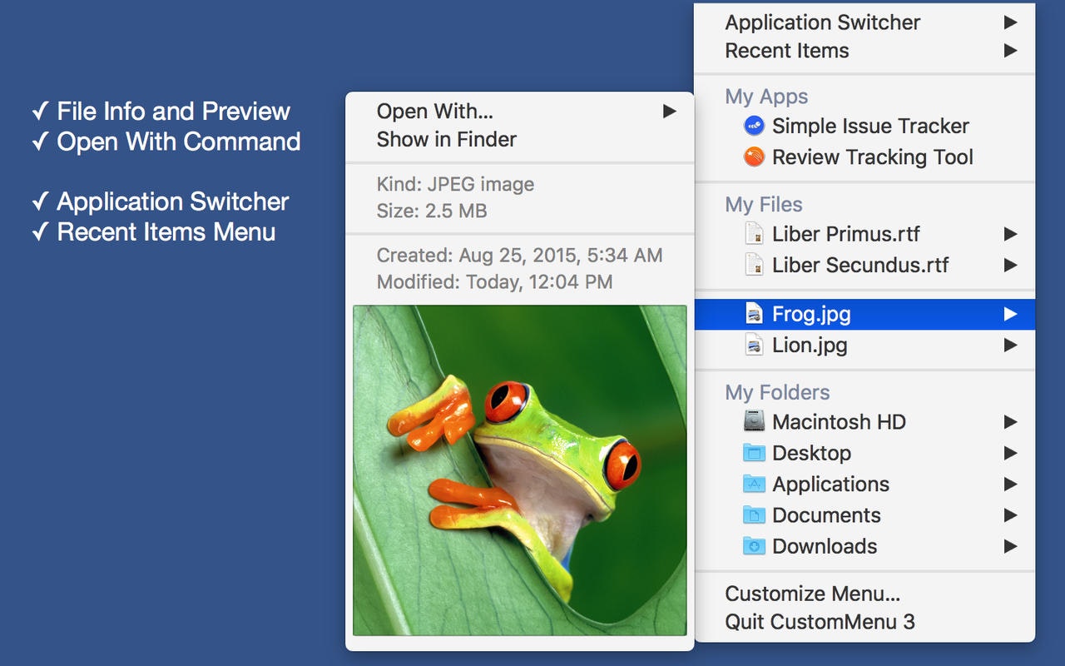
Task: Open the Desktop folder entry
Action: [x=864, y=453]
